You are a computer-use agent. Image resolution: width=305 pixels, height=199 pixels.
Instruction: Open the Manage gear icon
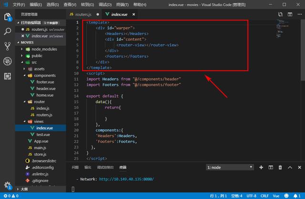(8, 185)
